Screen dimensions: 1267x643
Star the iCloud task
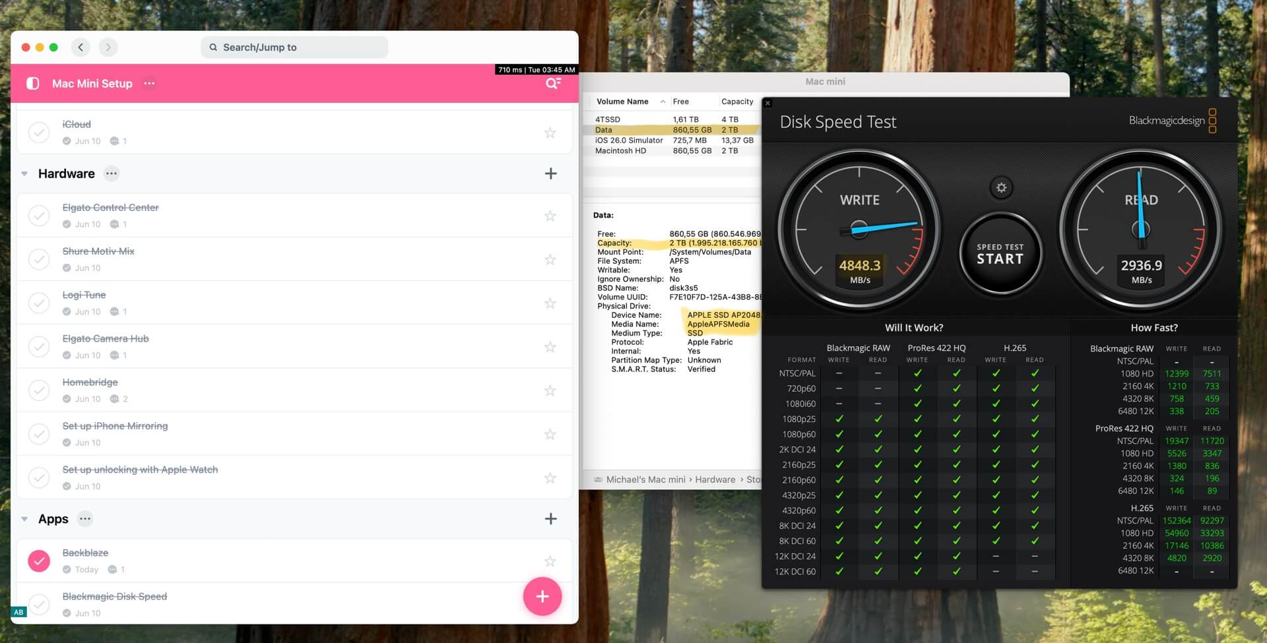coord(550,133)
